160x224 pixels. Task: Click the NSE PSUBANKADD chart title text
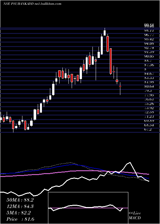click(32, 4)
